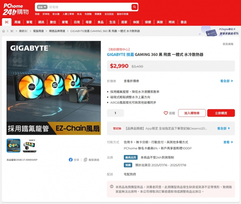Screen dimensions: 241x204
Task: Open the 書店 category tab
Action: 184,22
